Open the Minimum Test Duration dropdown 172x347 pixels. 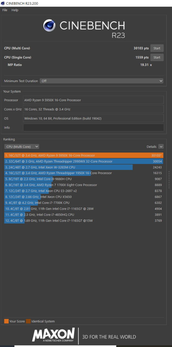102,81
